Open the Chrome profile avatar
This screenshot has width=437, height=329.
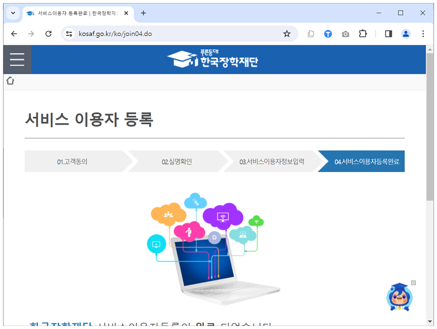pos(406,34)
